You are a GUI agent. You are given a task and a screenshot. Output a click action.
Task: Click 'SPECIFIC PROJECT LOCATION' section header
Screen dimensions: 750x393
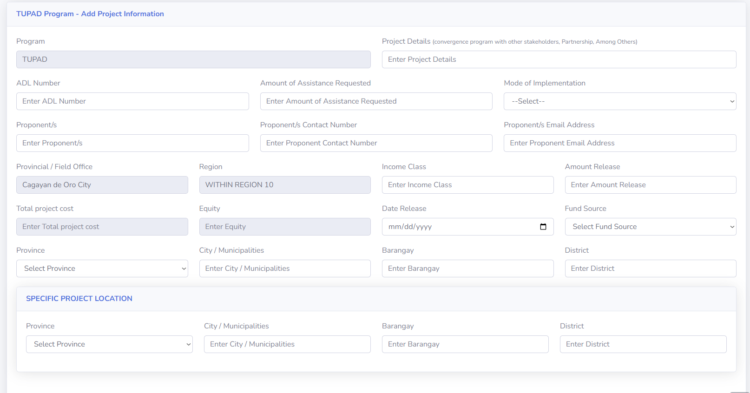pos(79,299)
